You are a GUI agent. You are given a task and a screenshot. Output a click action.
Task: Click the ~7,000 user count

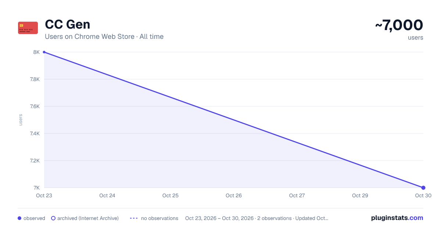coord(399,25)
